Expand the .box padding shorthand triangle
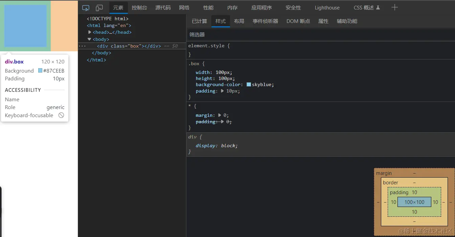The image size is (455, 237). 222,91
